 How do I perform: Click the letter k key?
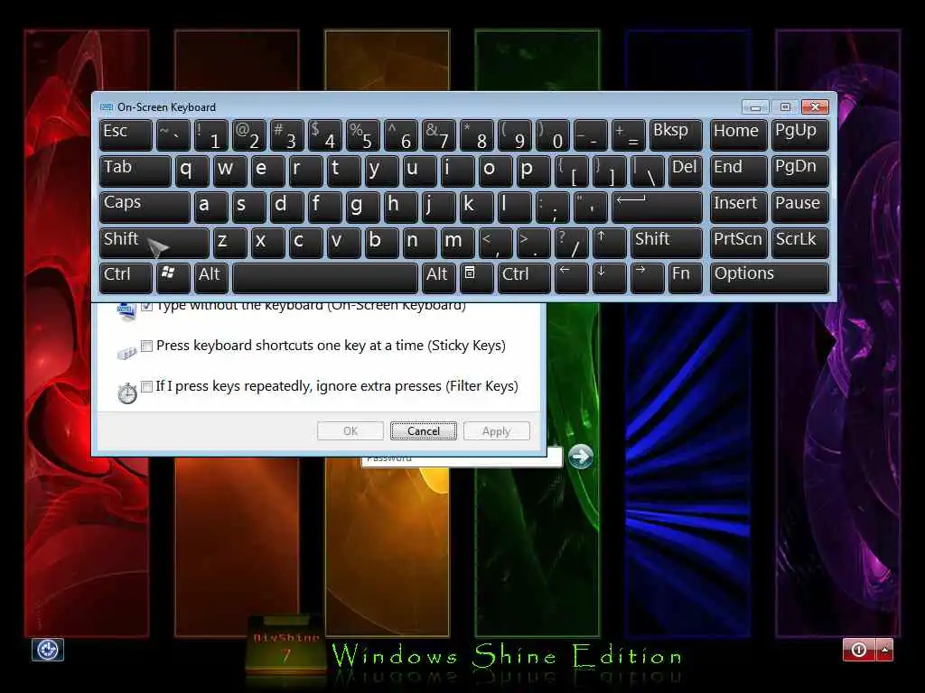(476, 207)
